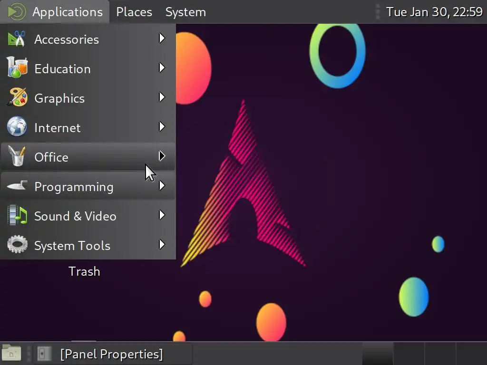Click the Internet globe icon
487x365 pixels.
(x=17, y=126)
